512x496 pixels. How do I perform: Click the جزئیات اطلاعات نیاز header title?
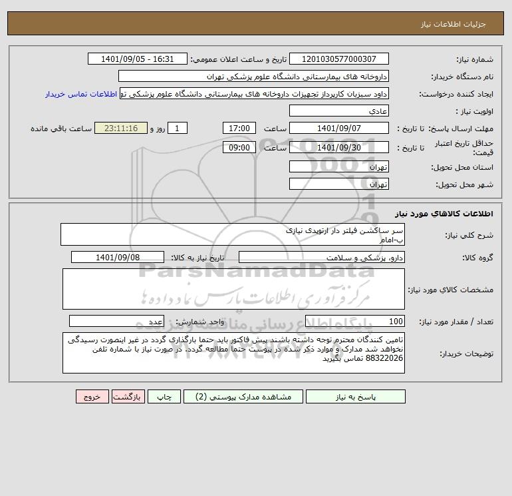(453, 24)
